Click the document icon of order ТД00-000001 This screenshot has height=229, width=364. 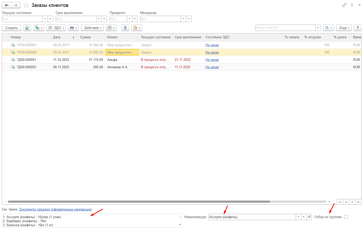point(13,60)
